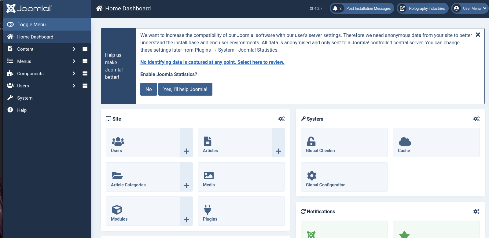The width and height of the screenshot is (489, 238).
Task: Expand the Users chevron in the sidebar
Action: click(x=74, y=86)
